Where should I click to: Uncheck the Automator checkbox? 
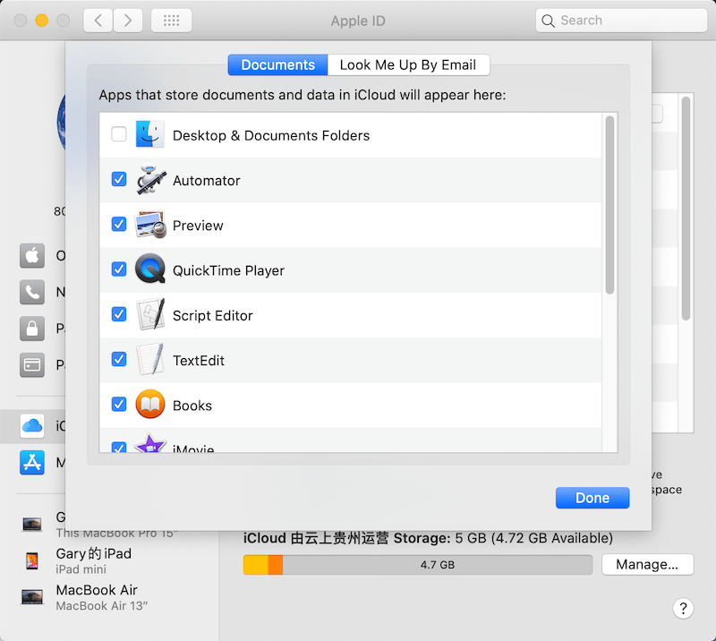tap(119, 179)
